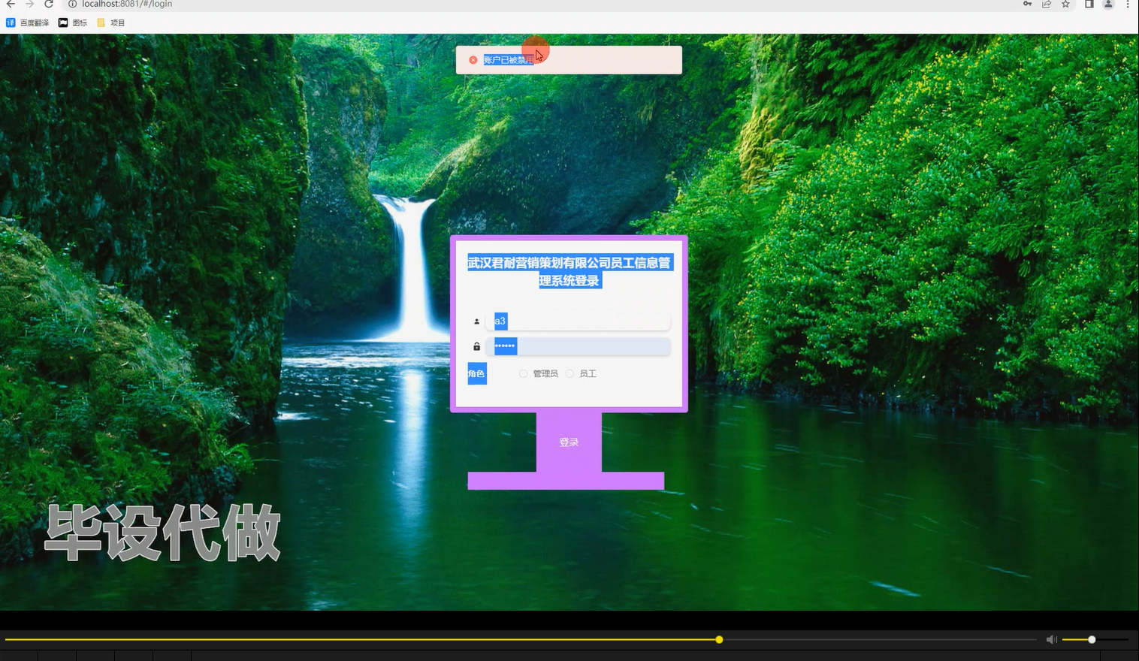
Task: Seek the video using the yellow progress bar
Action: click(x=520, y=639)
